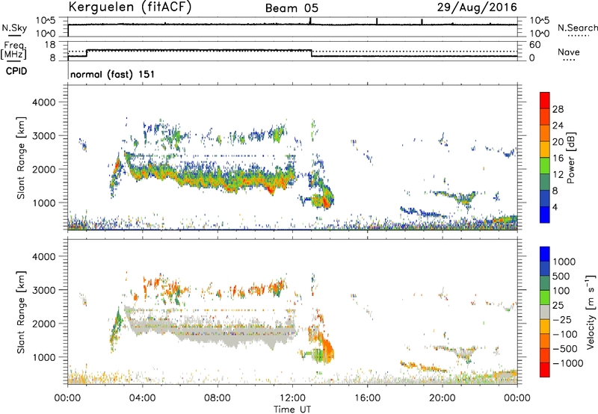Click the text "normal (fast) 151"
Viewport: 598px width, 414px height.
(113, 74)
